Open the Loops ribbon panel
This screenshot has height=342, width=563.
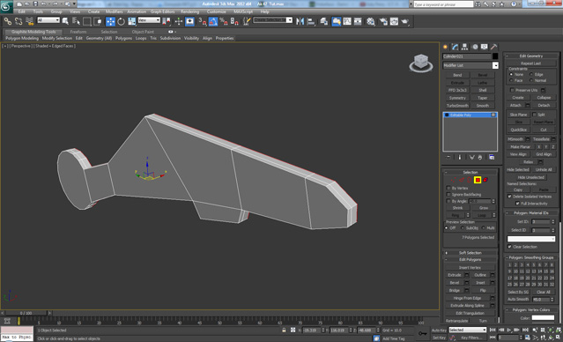pos(141,38)
